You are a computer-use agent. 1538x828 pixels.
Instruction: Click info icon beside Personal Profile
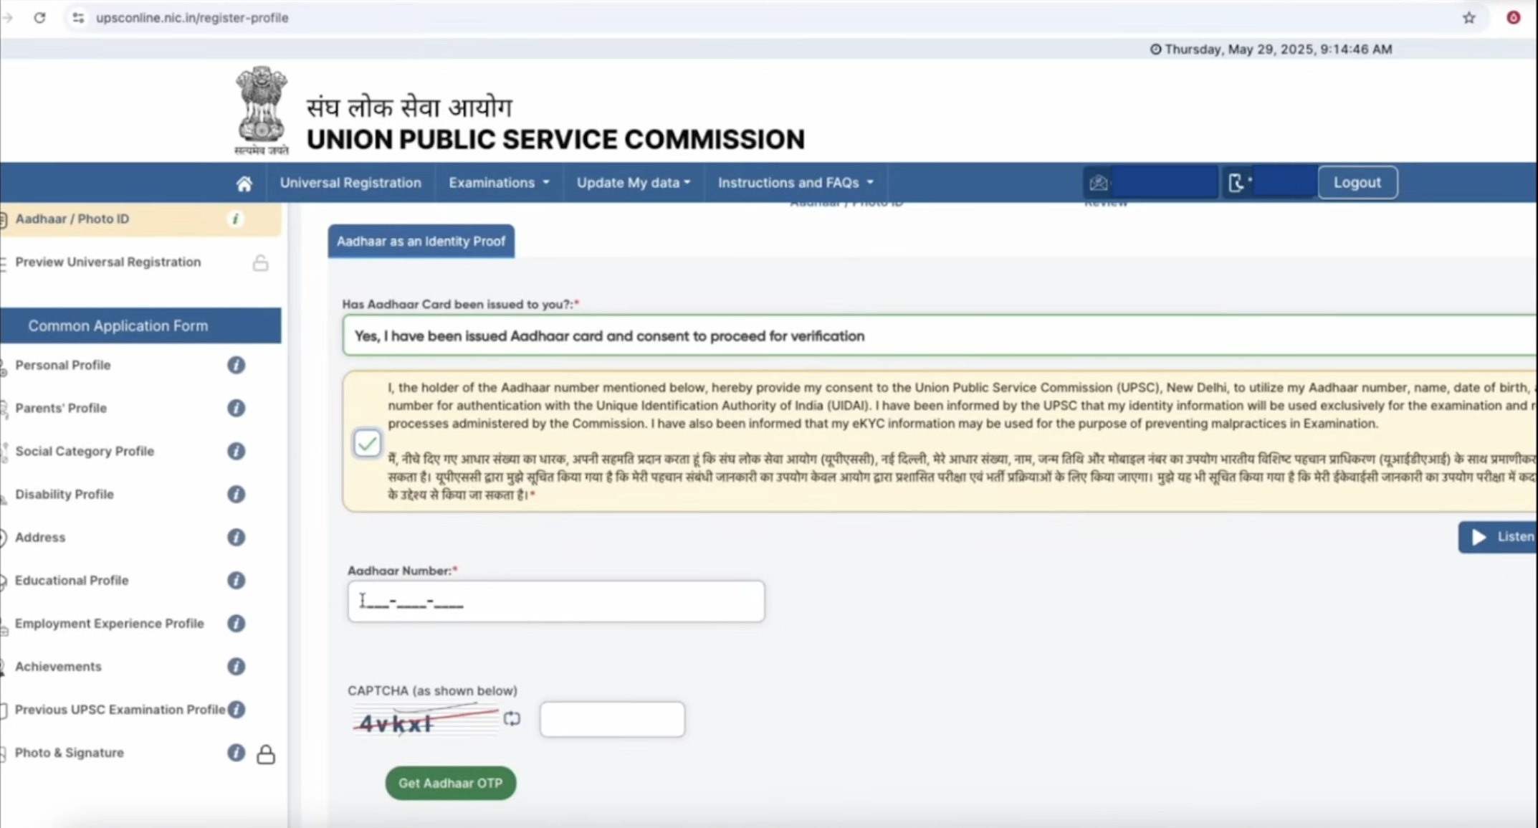click(236, 365)
